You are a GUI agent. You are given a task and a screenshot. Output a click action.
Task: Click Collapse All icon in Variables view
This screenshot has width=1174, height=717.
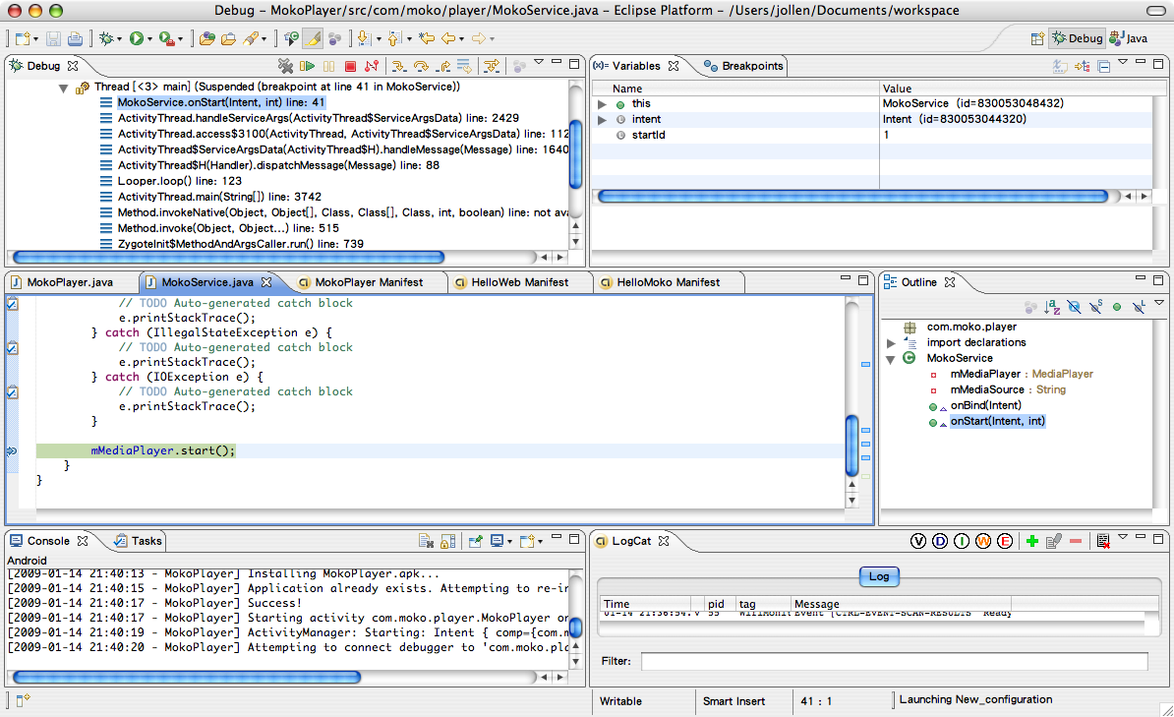(x=1103, y=66)
